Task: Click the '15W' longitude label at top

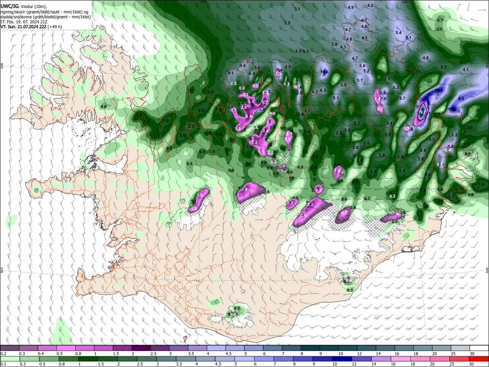Action: tap(405, 2)
